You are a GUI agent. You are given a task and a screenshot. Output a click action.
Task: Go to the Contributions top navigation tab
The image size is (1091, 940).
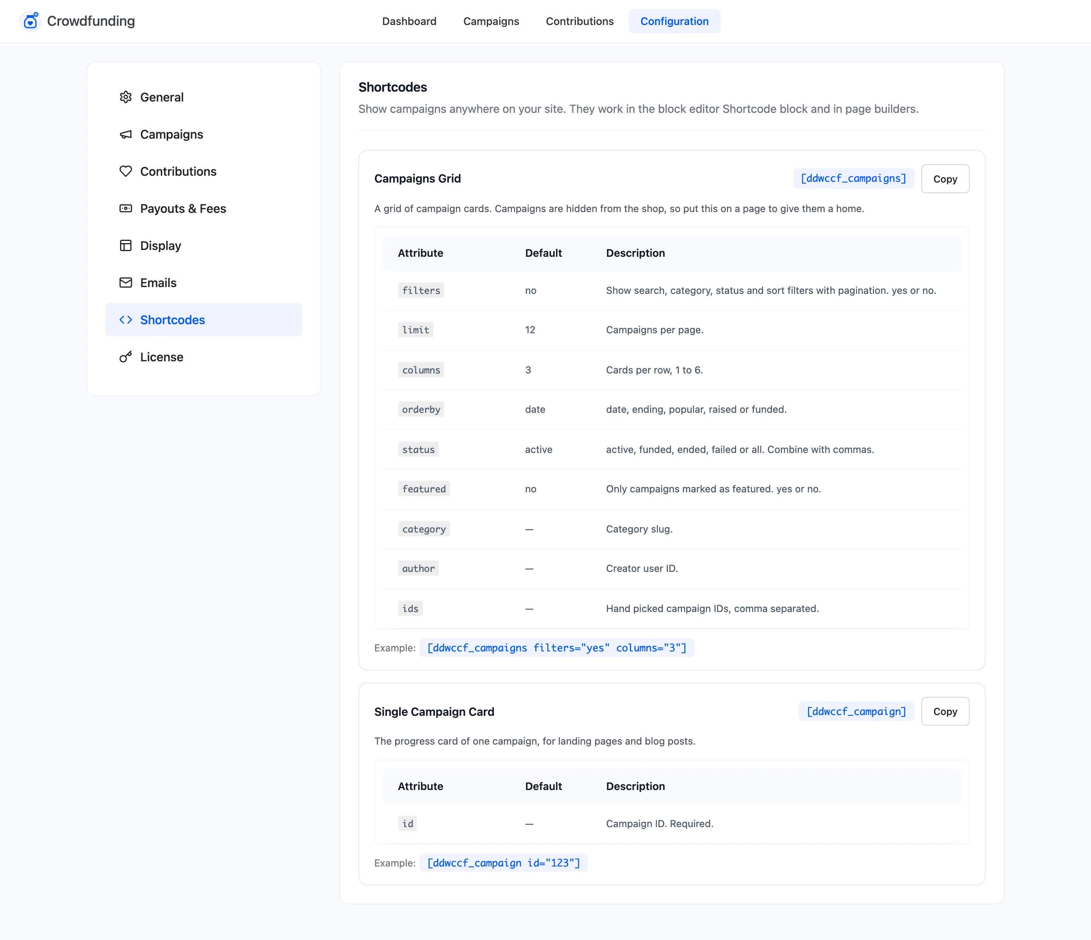579,21
